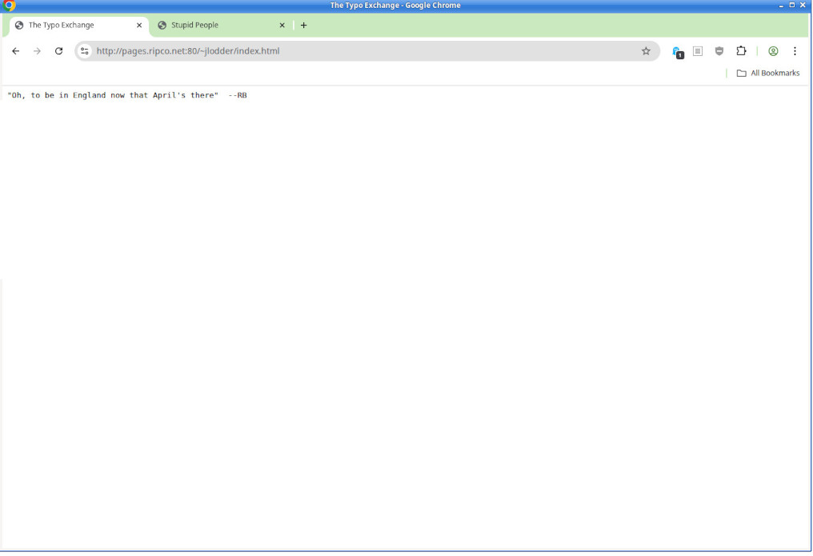Click the back navigation arrow
The image size is (813, 556).
tap(15, 51)
